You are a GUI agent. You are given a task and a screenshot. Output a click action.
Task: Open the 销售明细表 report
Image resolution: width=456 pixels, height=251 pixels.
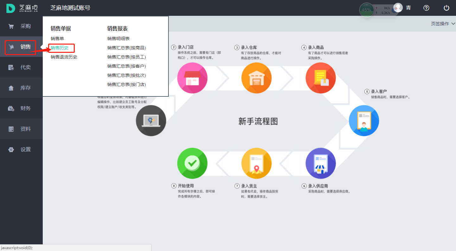[x=118, y=39]
